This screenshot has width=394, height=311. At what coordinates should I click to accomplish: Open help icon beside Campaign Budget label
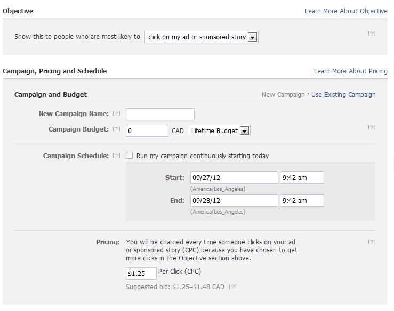coord(116,129)
